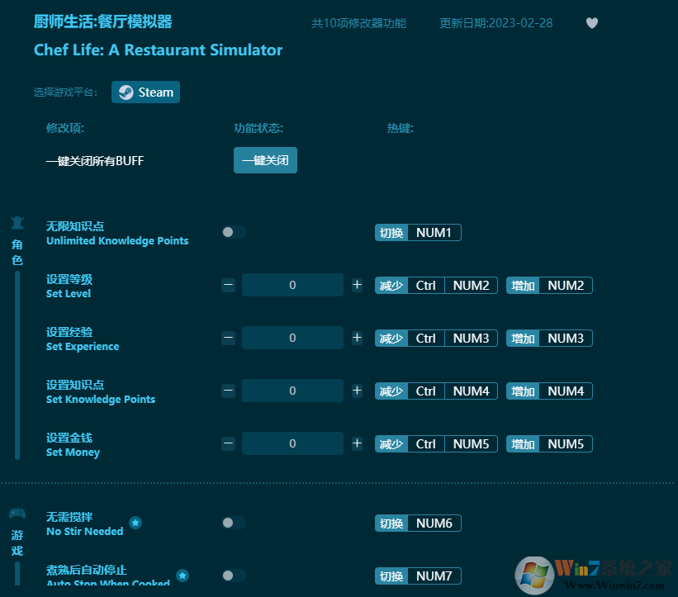Viewport: 678px width, 597px height.
Task: Click star badge next to No Stir Needed
Action: 135,523
